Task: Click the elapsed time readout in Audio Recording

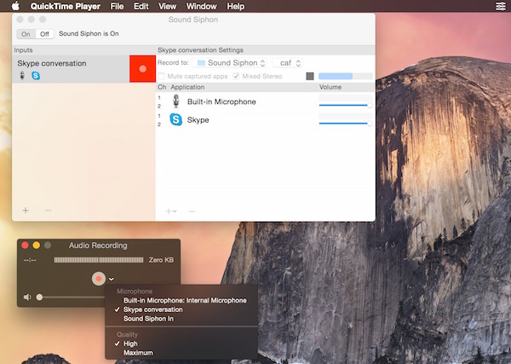Action: [x=30, y=260]
